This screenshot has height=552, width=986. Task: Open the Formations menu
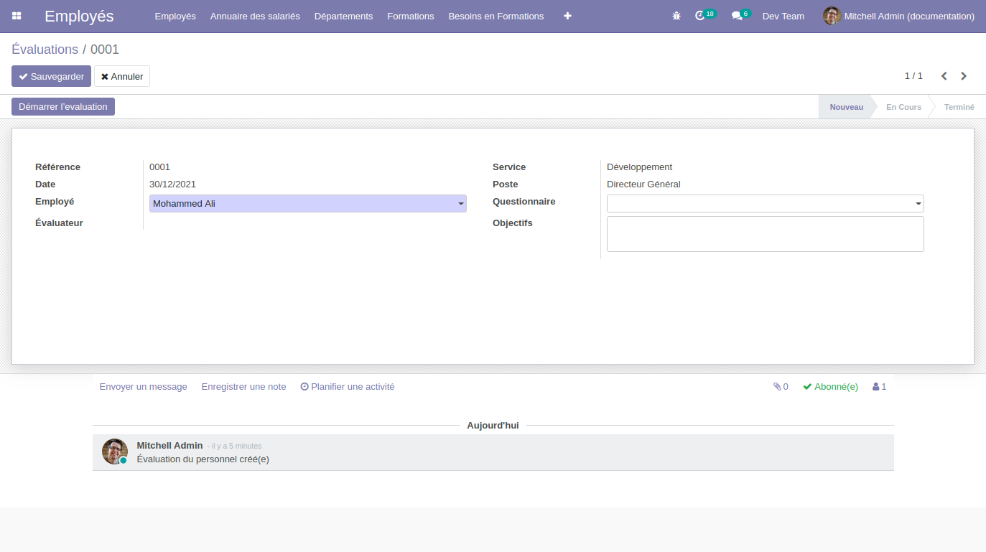(410, 16)
